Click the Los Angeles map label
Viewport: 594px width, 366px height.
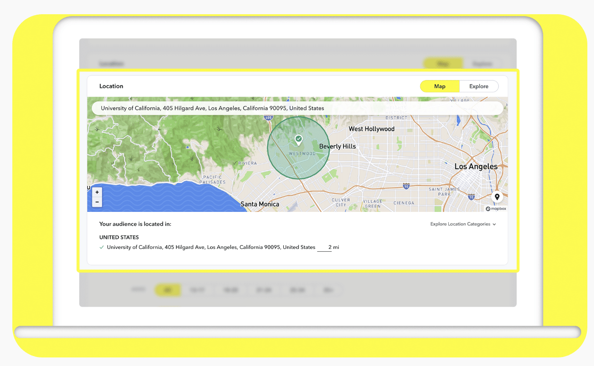point(476,166)
